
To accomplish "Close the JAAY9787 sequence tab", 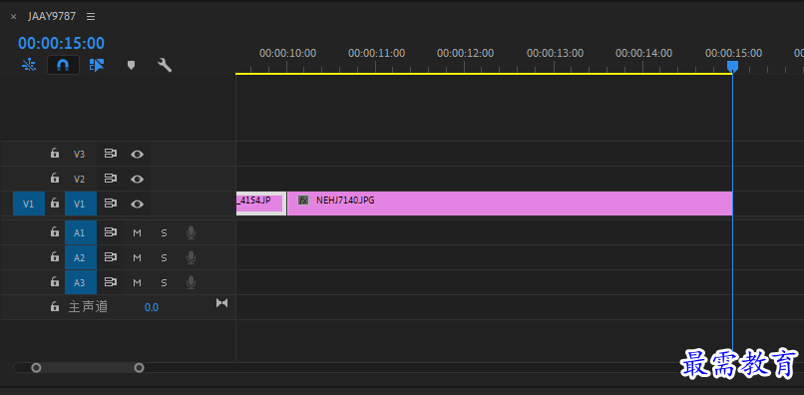I will (x=13, y=17).
